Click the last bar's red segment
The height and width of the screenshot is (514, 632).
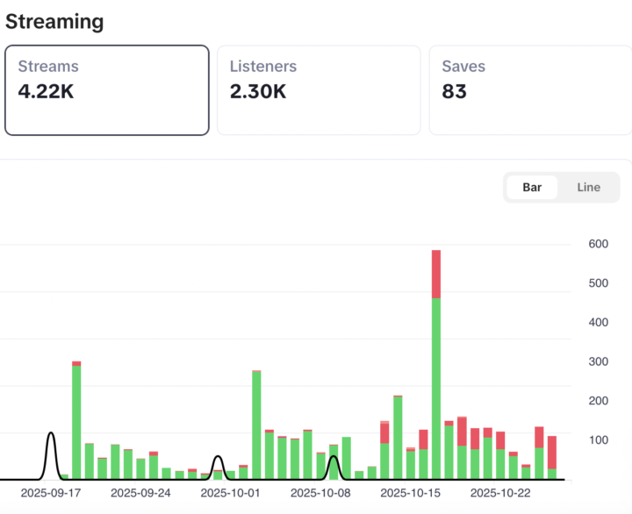[x=552, y=452]
